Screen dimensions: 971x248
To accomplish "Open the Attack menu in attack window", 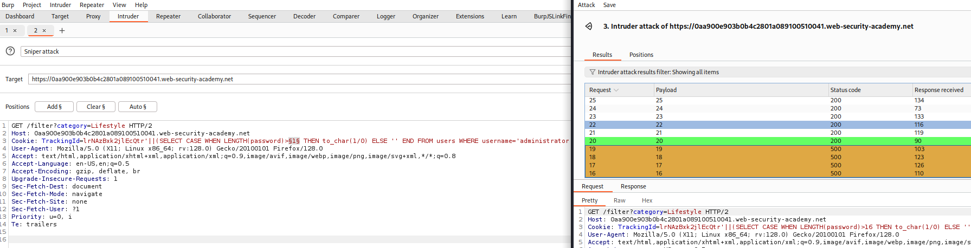I will (586, 5).
